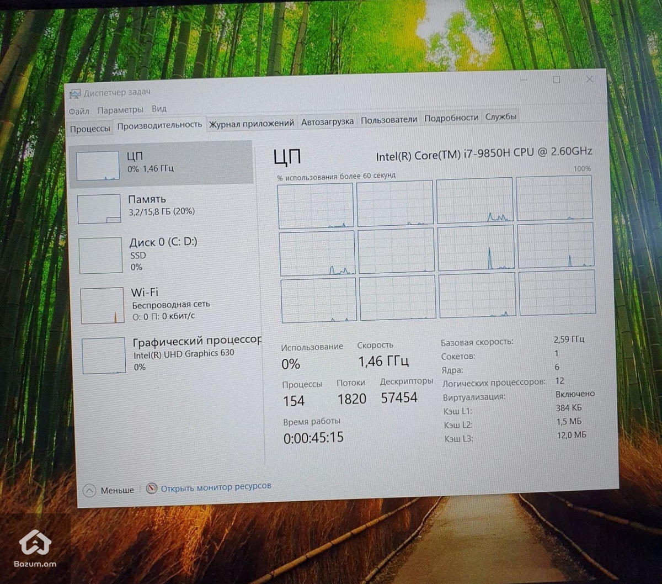The height and width of the screenshot is (584, 662).
Task: Click the Использование label
Action: point(312,347)
